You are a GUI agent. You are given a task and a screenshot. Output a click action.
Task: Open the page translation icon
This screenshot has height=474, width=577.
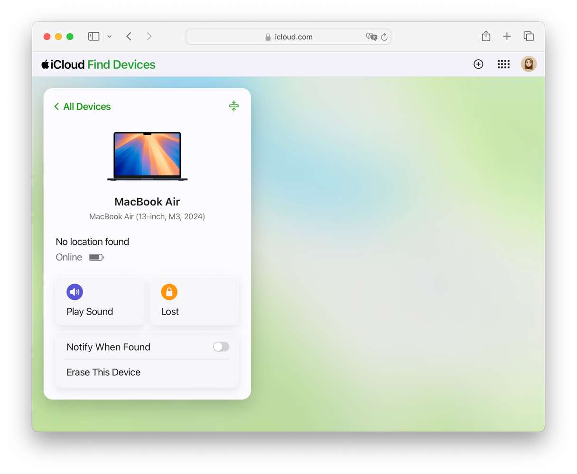(x=372, y=37)
